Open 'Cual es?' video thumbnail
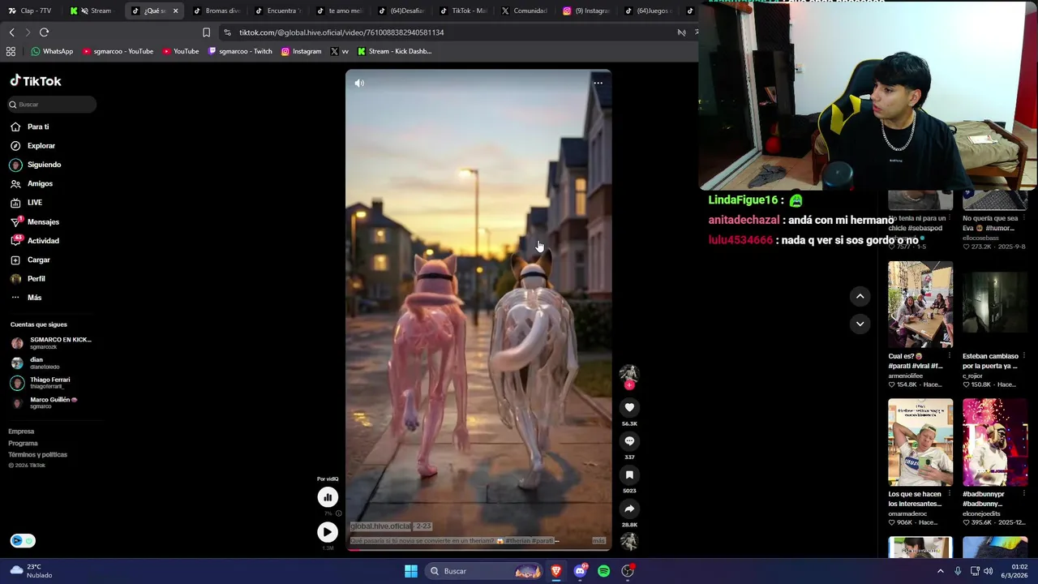The image size is (1038, 584). pyautogui.click(x=920, y=305)
